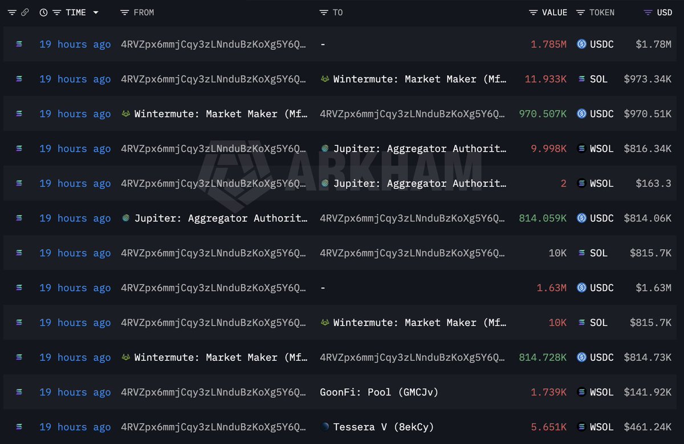This screenshot has width=684, height=444.
Task: Click the WSOL token icon in $141.92K row
Action: click(x=581, y=392)
